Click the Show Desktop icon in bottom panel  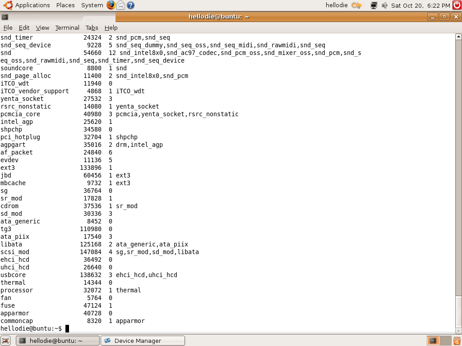point(6,341)
